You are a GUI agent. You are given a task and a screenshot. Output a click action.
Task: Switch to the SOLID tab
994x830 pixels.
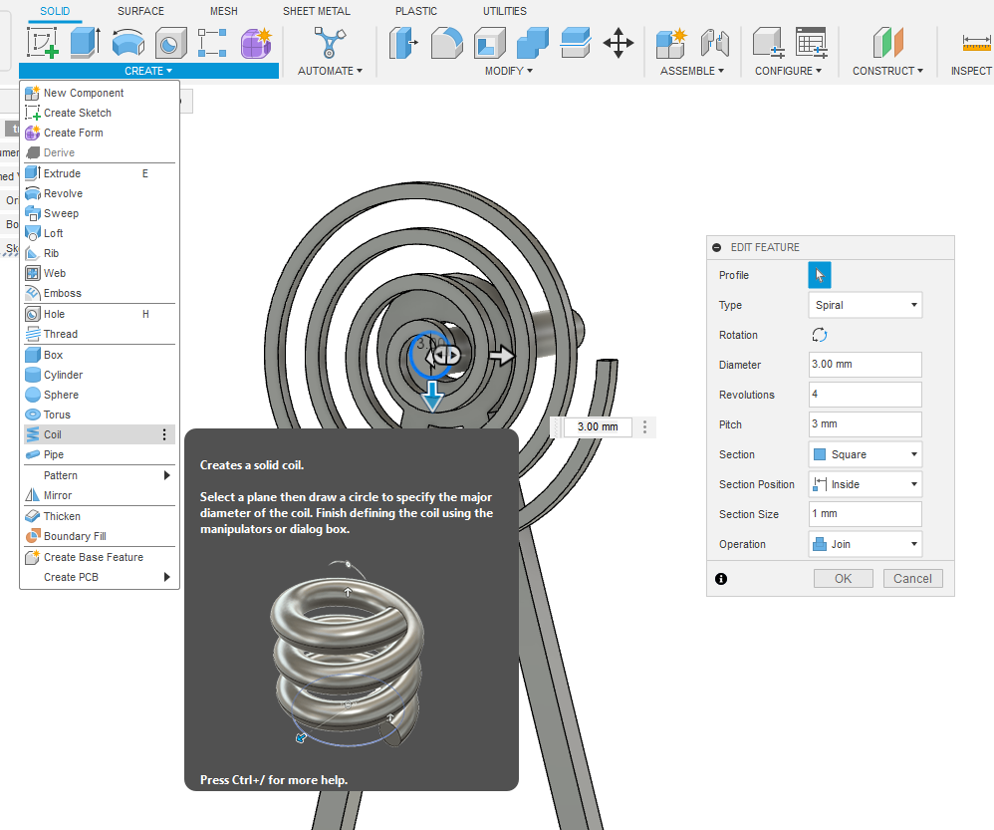point(55,11)
